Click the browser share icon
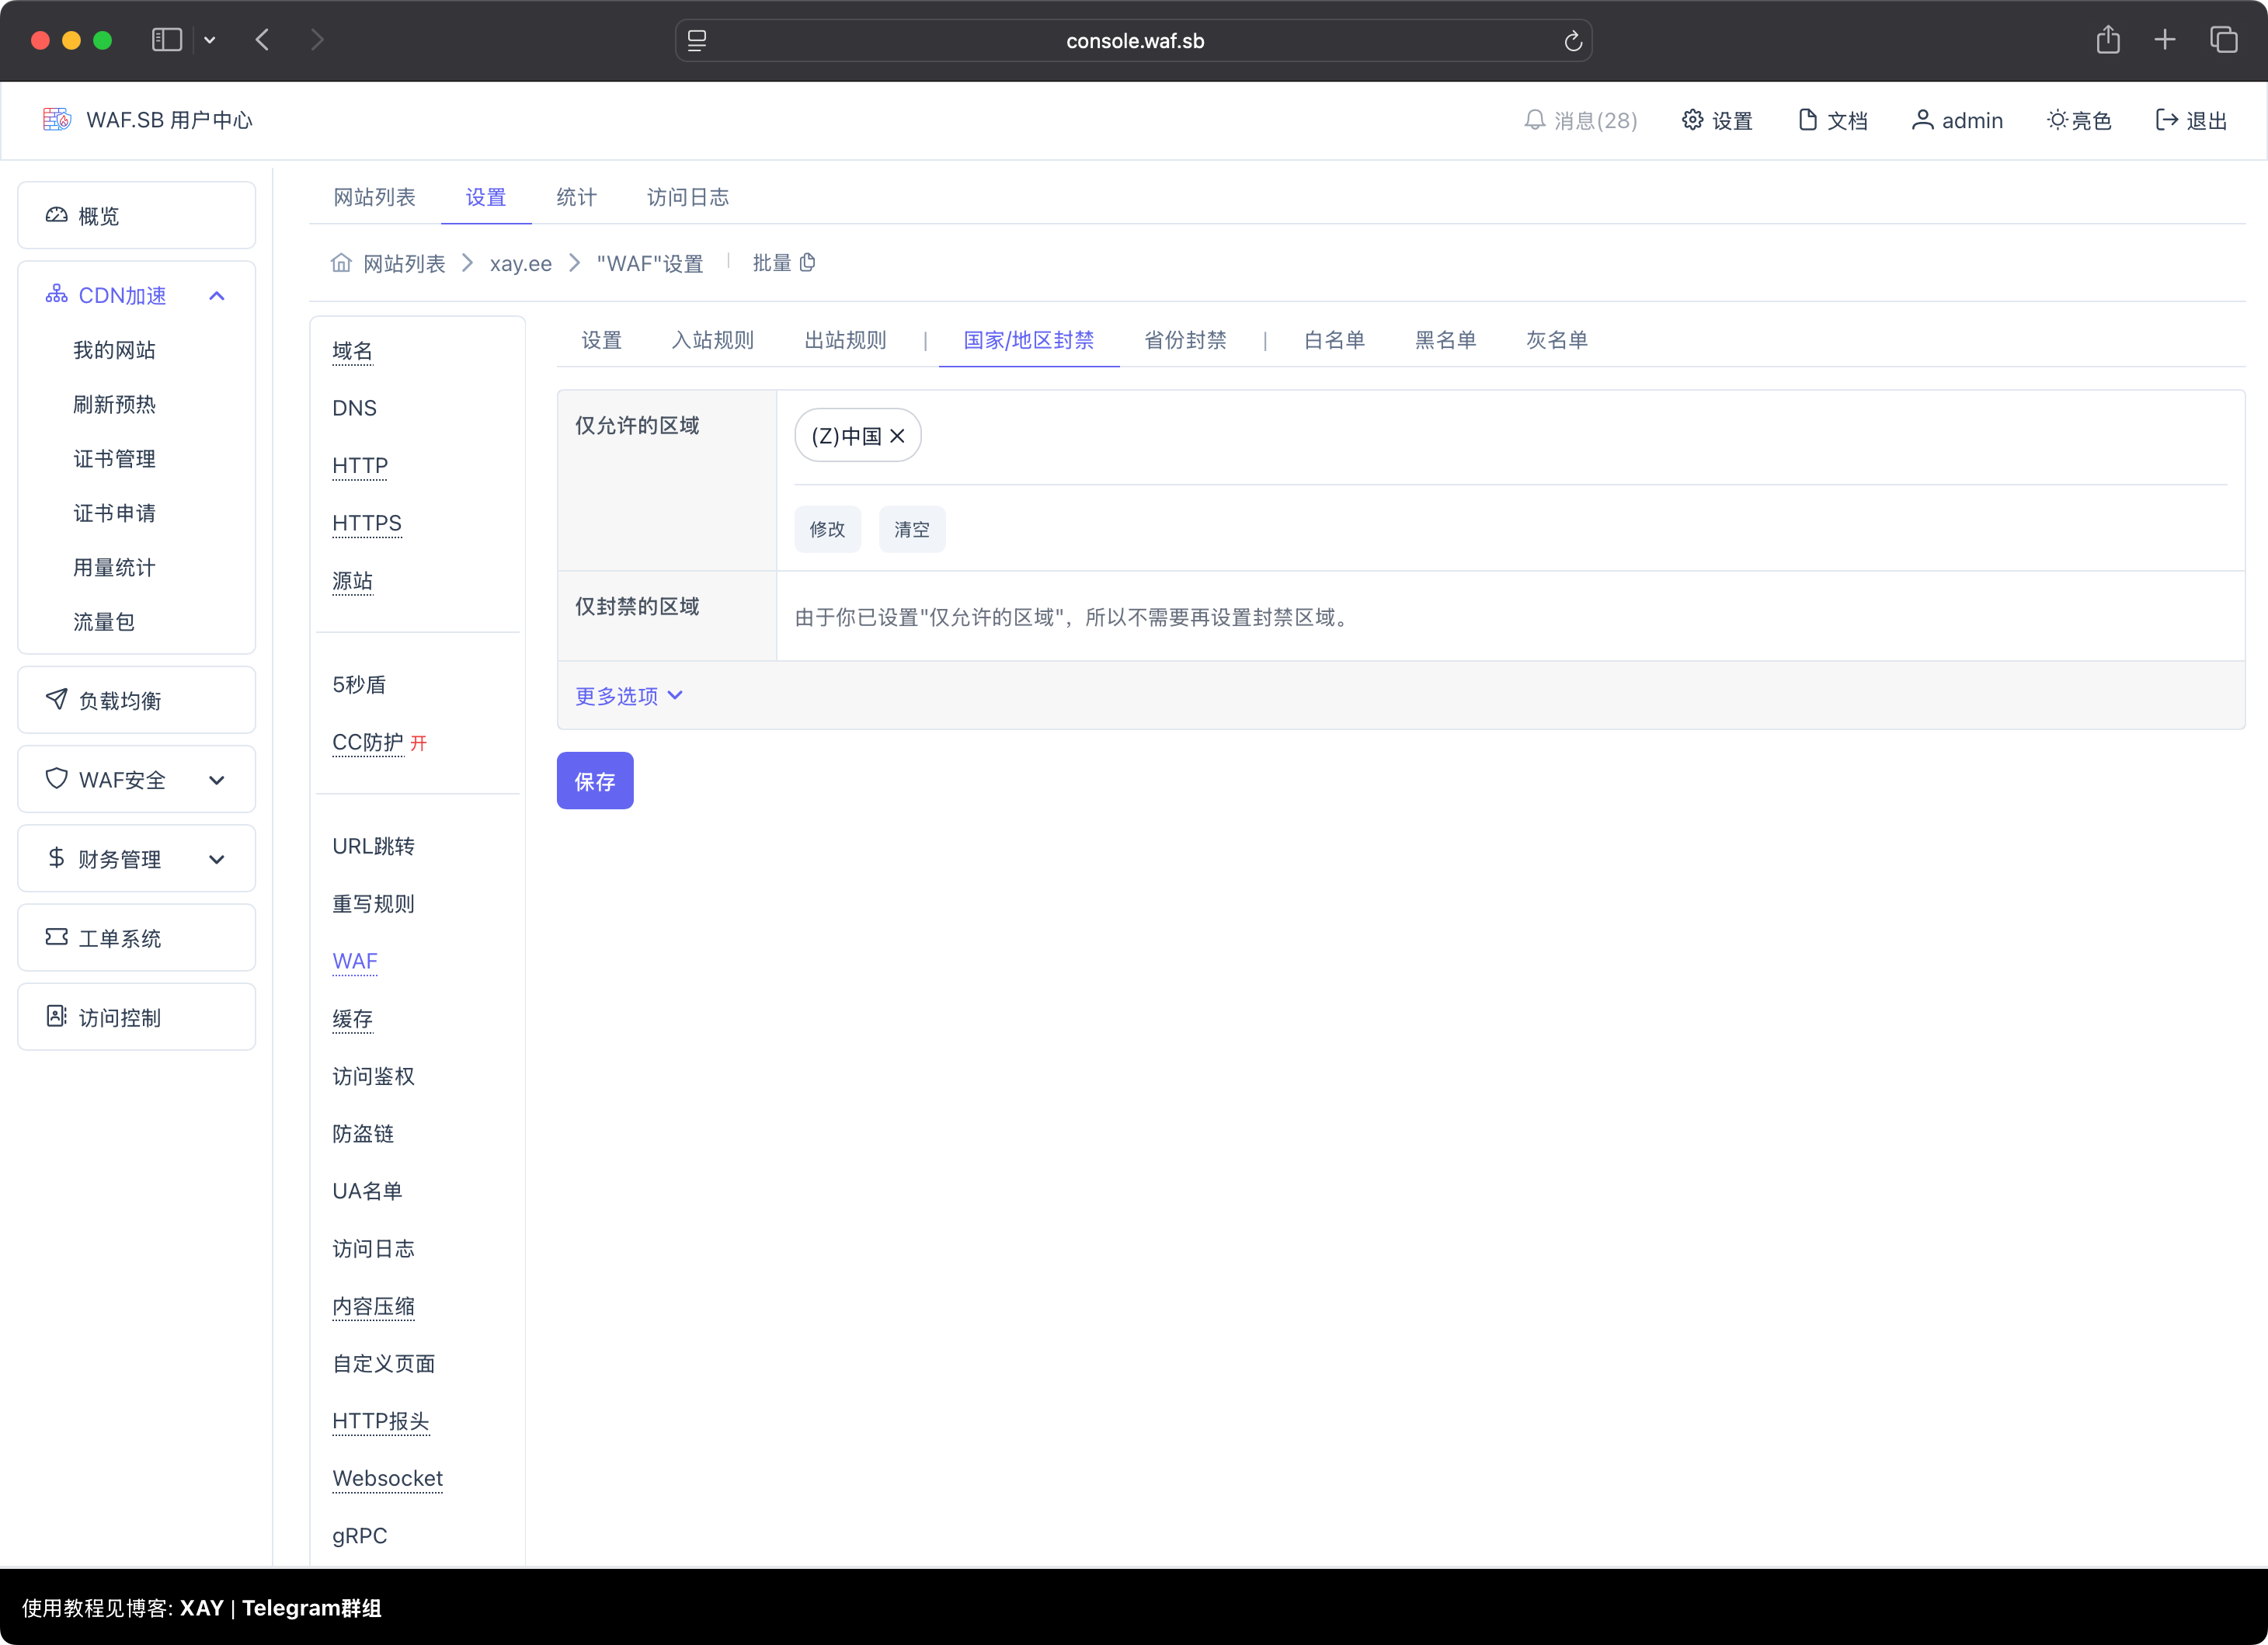 pyautogui.click(x=2108, y=40)
